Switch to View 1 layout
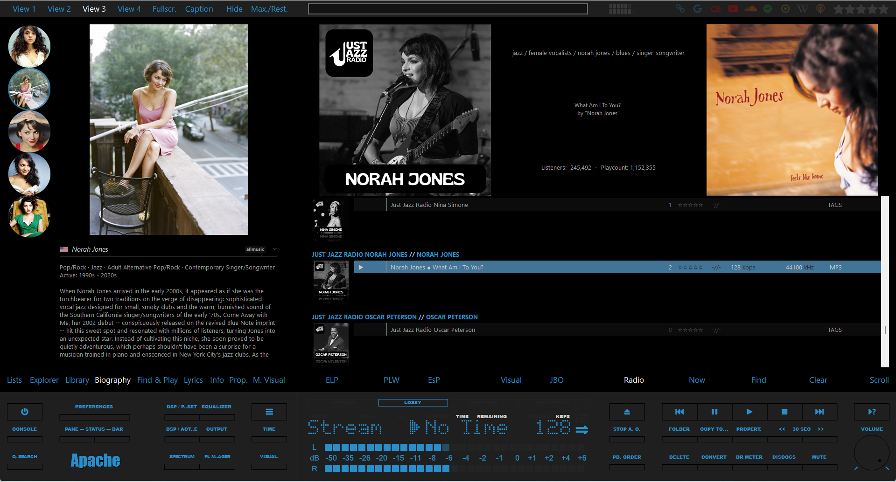The image size is (896, 482). point(24,9)
